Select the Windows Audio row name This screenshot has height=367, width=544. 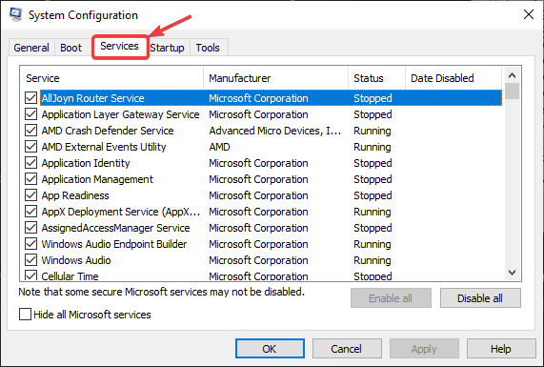click(x=76, y=260)
